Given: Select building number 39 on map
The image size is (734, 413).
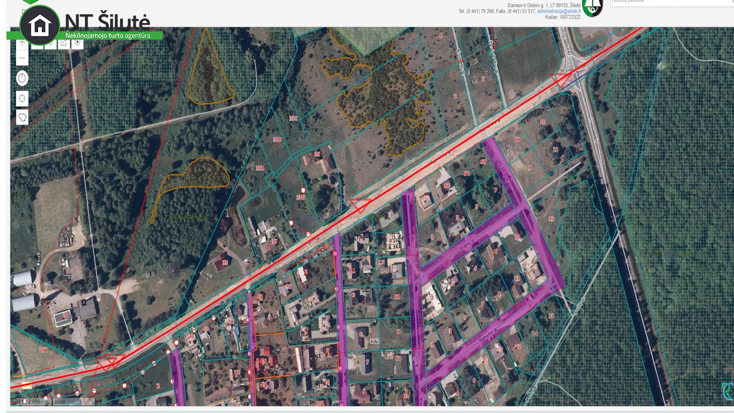Looking at the screenshot, I should (317, 155).
